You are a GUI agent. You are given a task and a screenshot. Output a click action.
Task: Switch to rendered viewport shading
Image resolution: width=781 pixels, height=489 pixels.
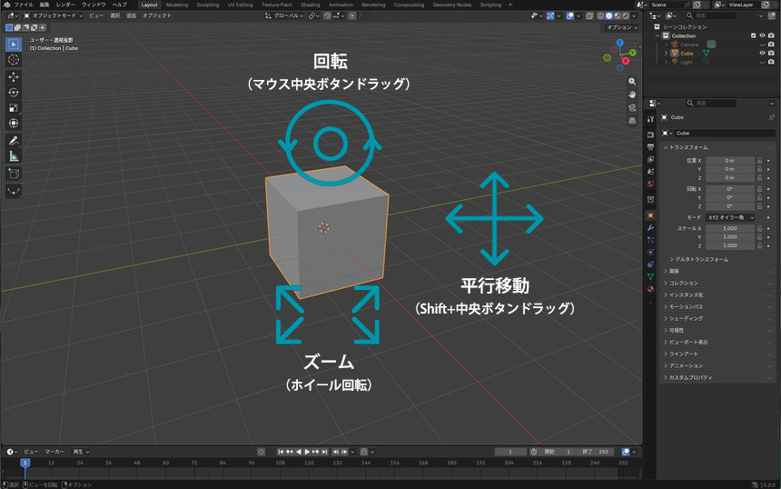click(626, 16)
